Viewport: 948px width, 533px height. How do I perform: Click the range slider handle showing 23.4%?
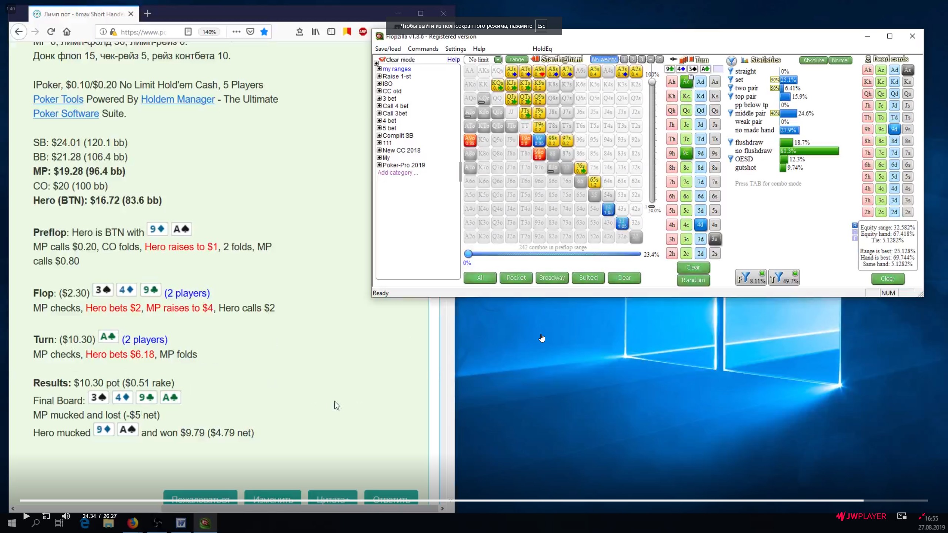(468, 254)
